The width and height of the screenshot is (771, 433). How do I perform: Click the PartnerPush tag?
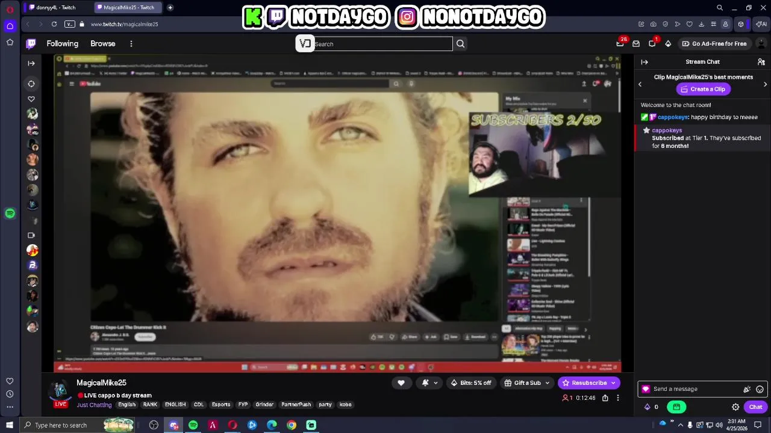296,405
